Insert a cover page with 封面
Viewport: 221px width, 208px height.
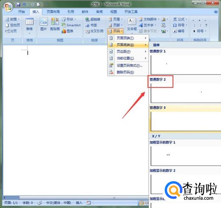point(13,19)
